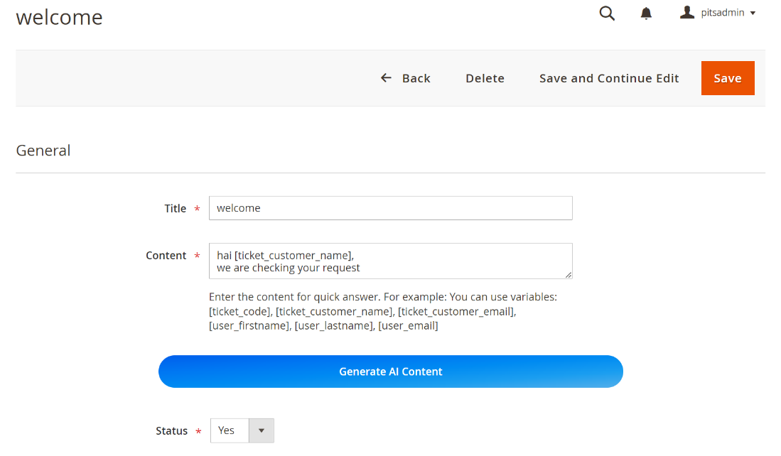Click the Generate AI Content button

391,371
